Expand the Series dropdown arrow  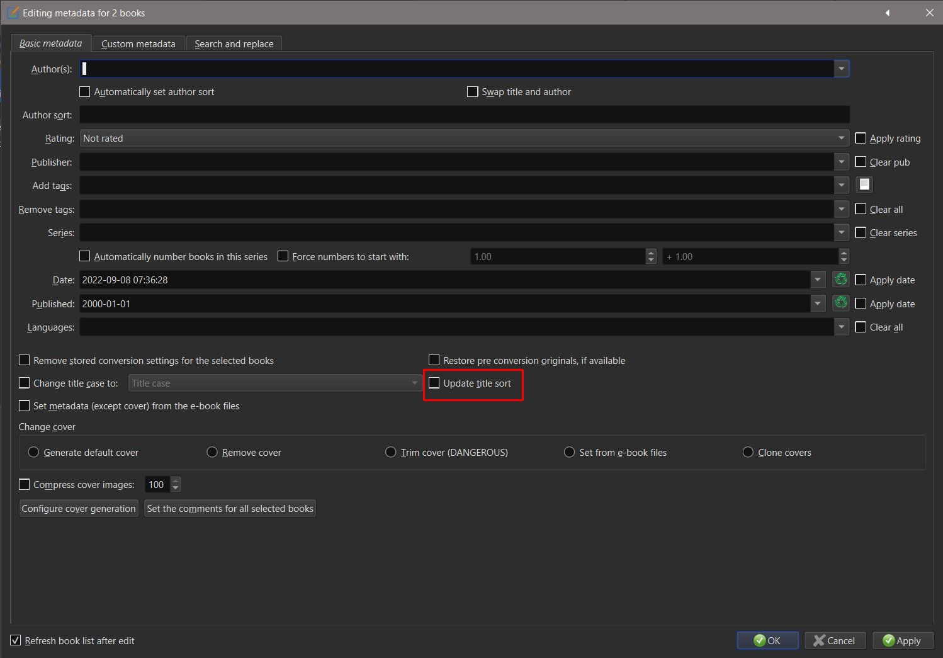pos(842,233)
